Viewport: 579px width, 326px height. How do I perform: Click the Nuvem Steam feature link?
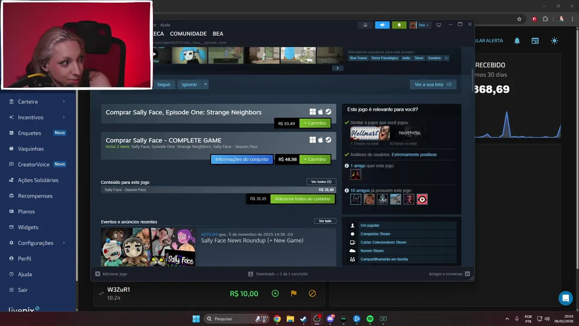pyautogui.click(x=372, y=251)
